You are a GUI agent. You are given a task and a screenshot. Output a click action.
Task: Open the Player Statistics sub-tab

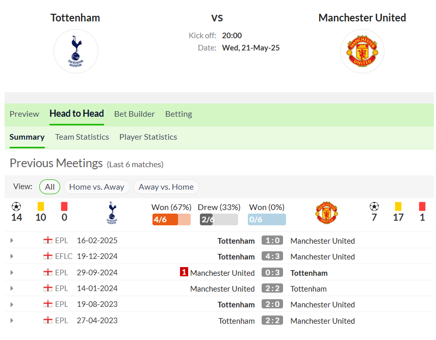coord(148,137)
